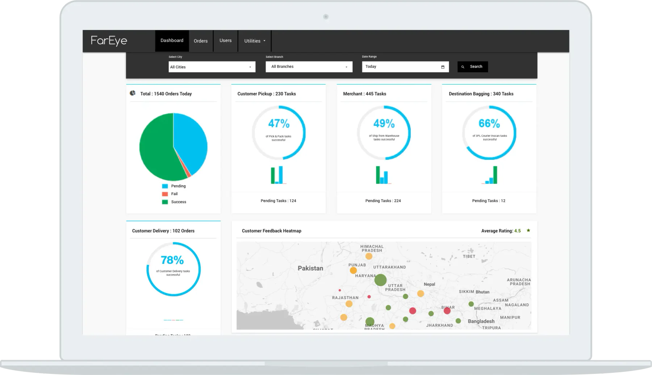Open the All Branches dropdown
This screenshot has height=375, width=652.
pos(309,67)
